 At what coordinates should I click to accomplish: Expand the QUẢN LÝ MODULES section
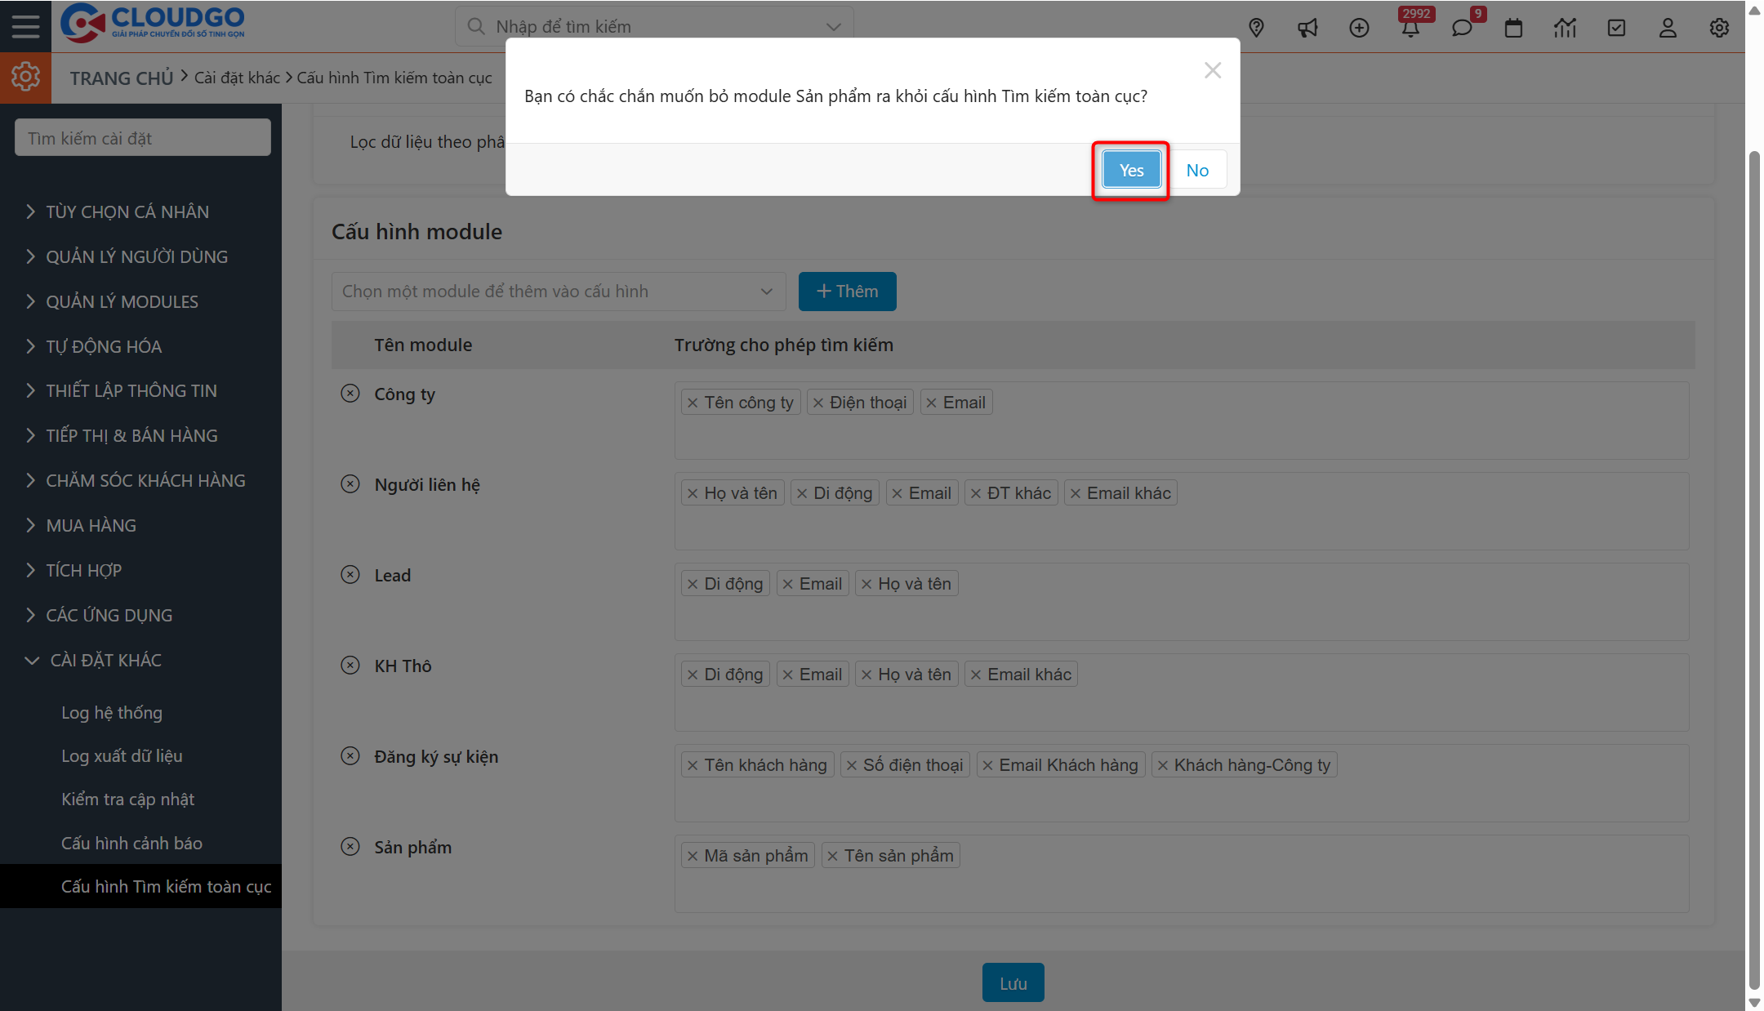pos(121,301)
